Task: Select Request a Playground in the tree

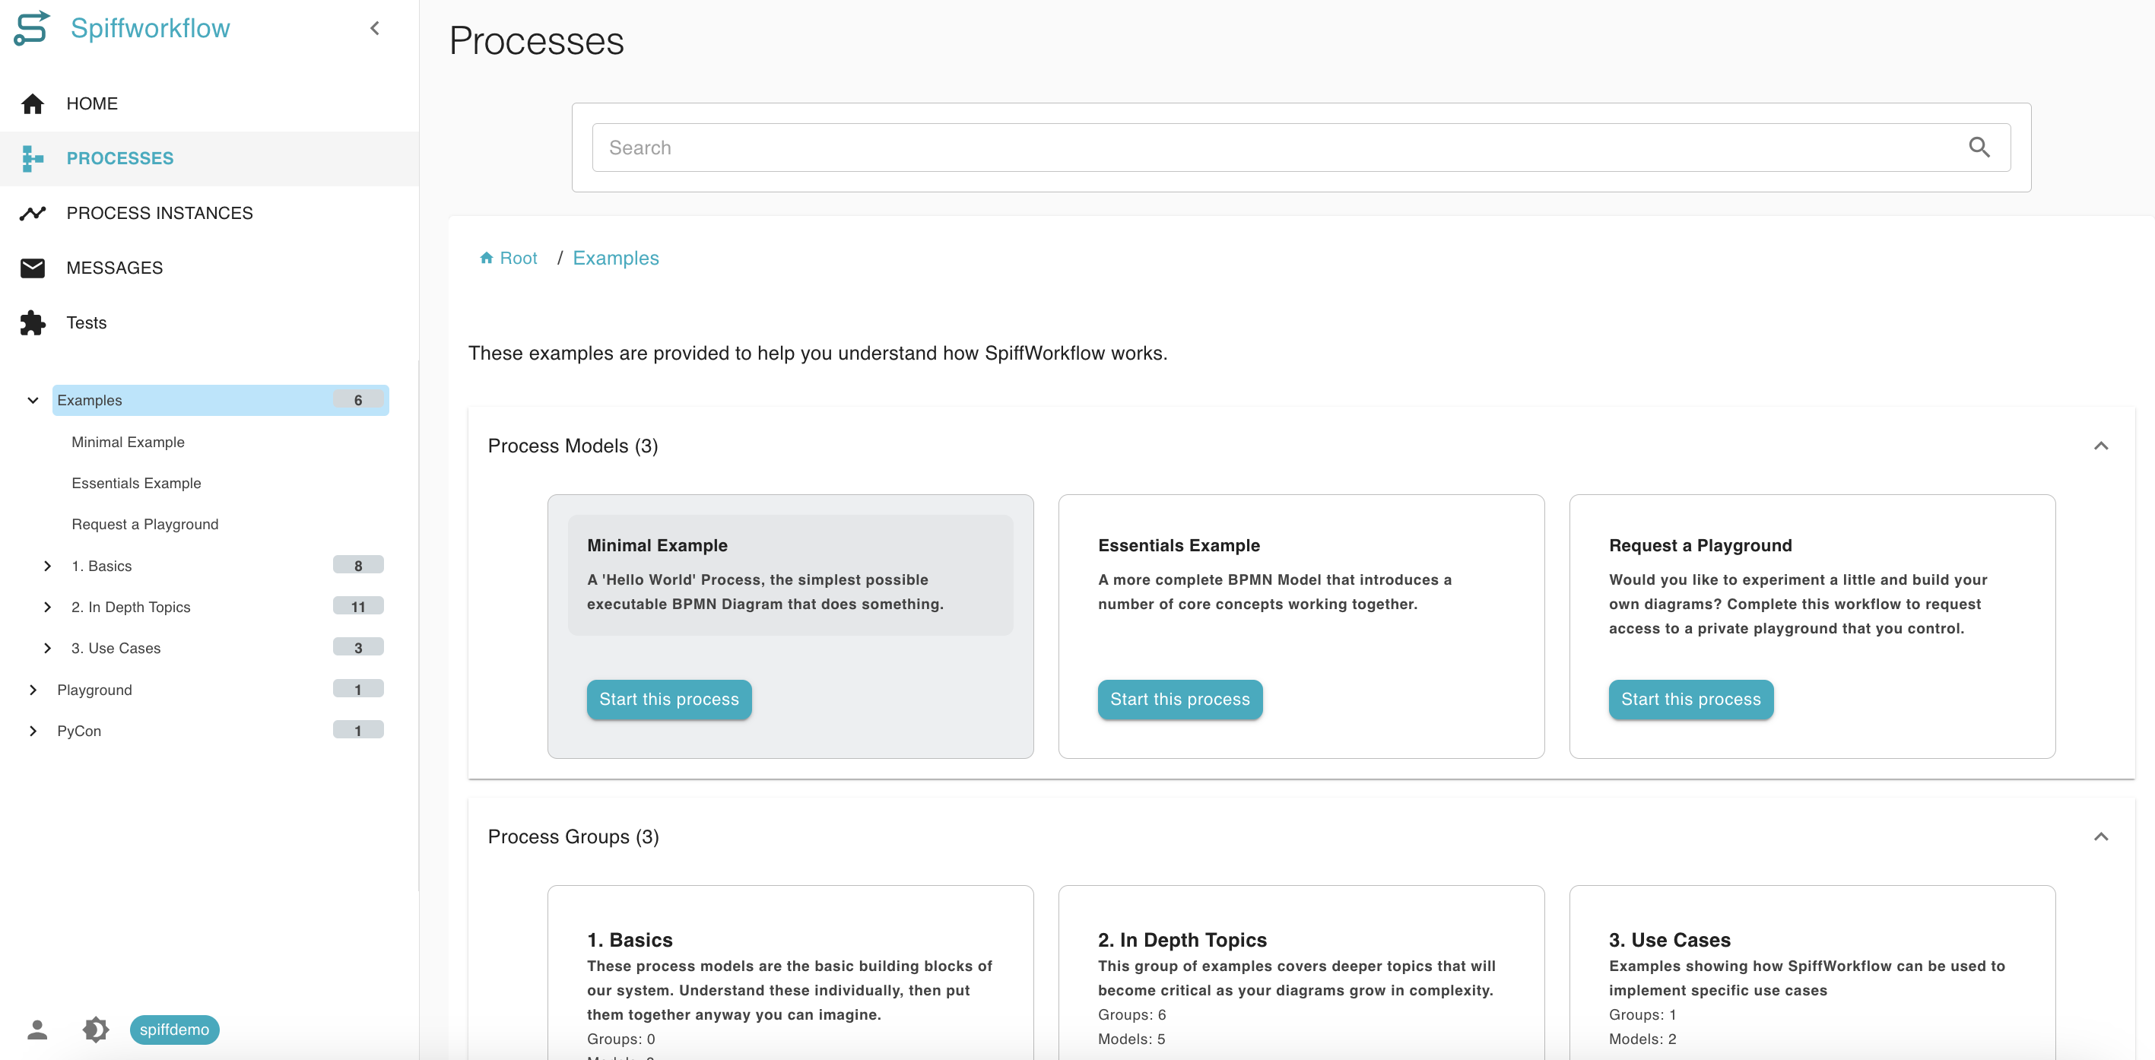Action: [x=144, y=525]
